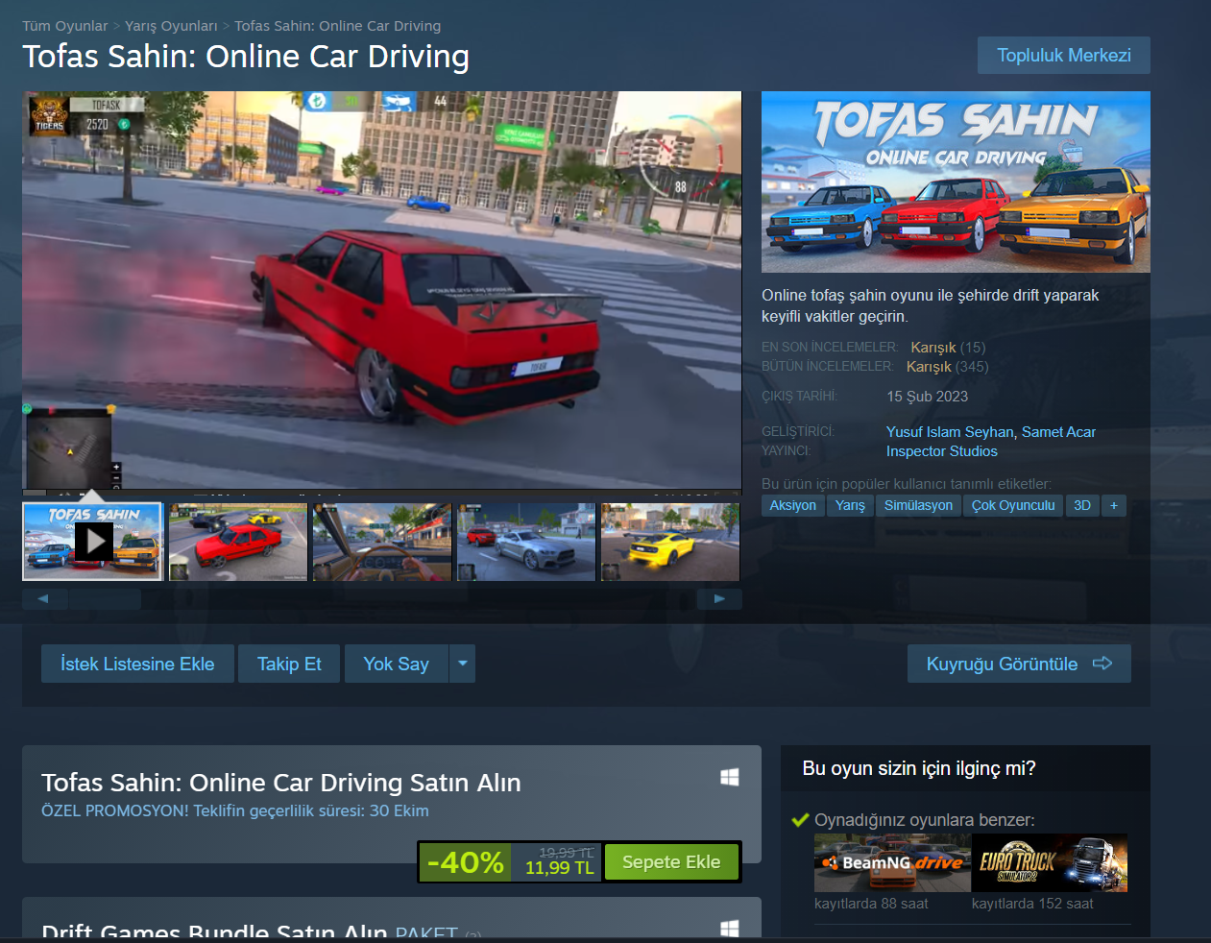Open developer Samet Acar page
Image resolution: width=1211 pixels, height=943 pixels.
point(1058,432)
